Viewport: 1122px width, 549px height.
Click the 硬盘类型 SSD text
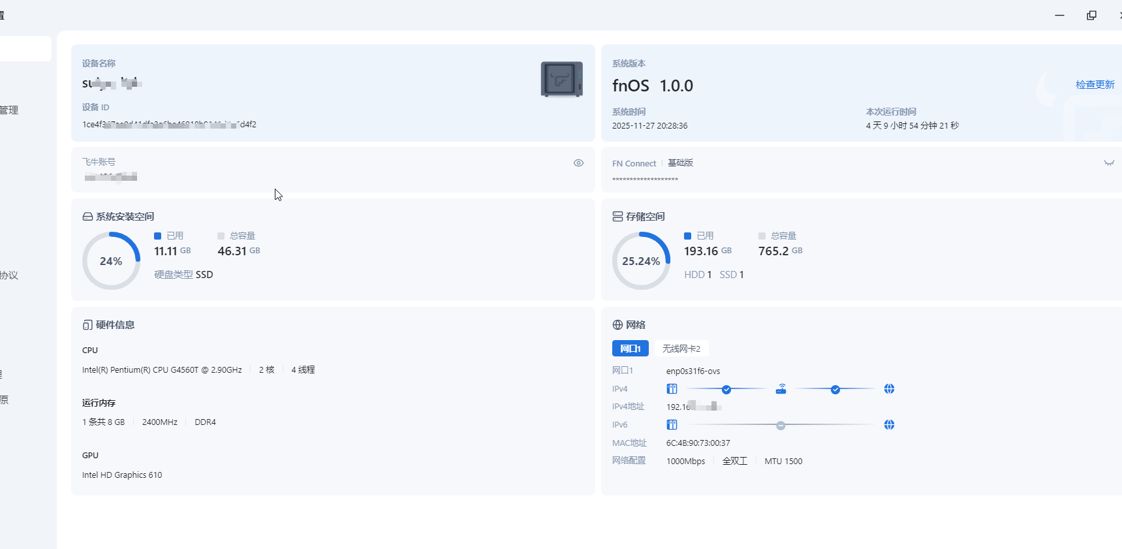point(183,275)
